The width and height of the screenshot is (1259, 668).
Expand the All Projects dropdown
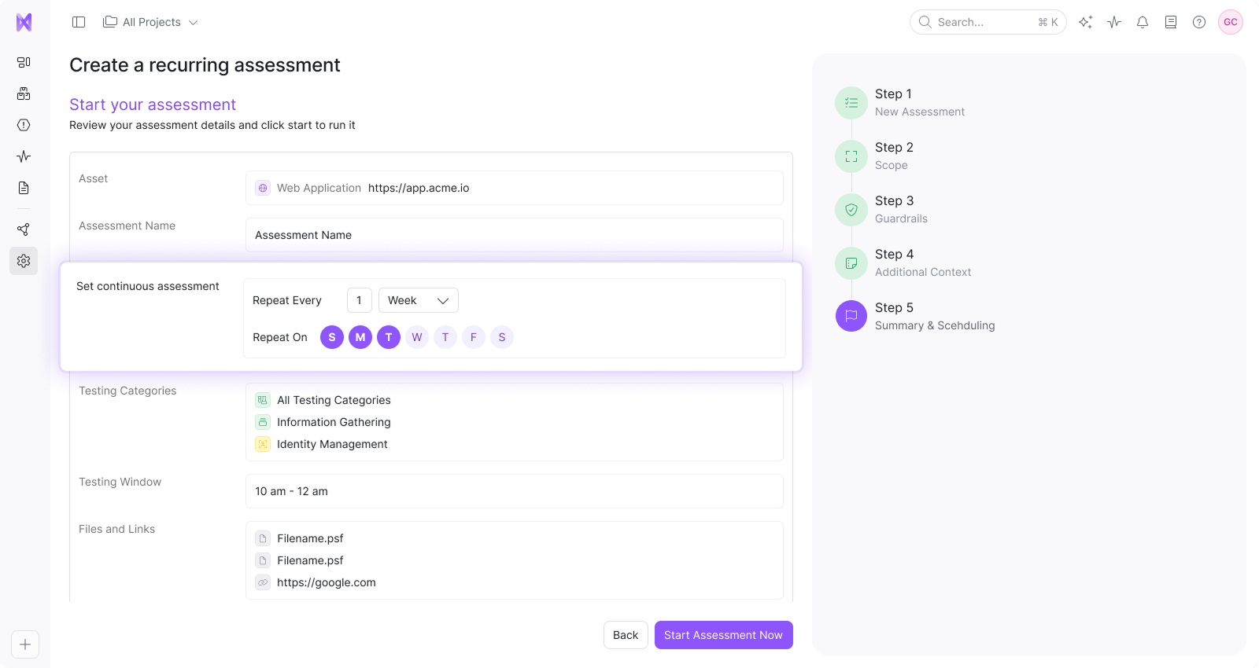tap(151, 22)
